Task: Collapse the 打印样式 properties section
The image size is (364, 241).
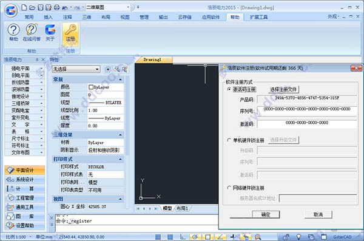Action: tap(120, 159)
